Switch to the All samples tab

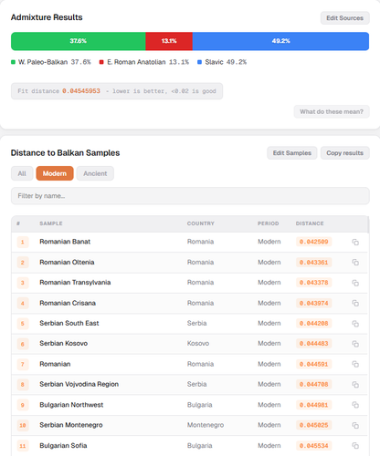22,173
